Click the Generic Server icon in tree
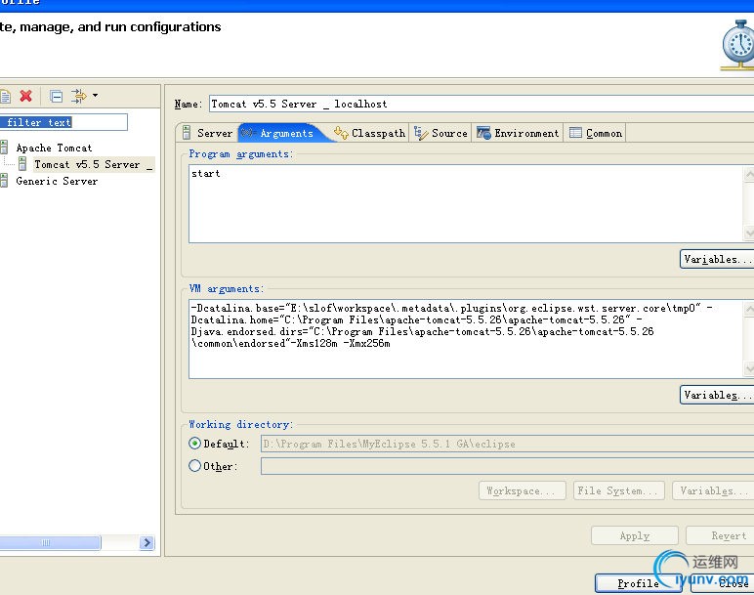Image resolution: width=754 pixels, height=595 pixels. click(4, 181)
